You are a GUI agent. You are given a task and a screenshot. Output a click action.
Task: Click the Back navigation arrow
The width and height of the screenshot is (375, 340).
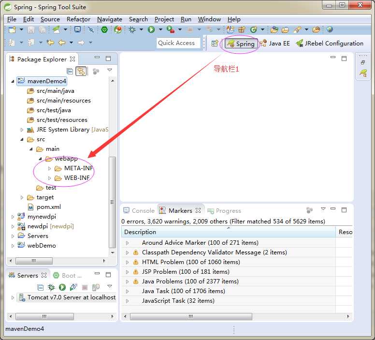click(x=62, y=43)
